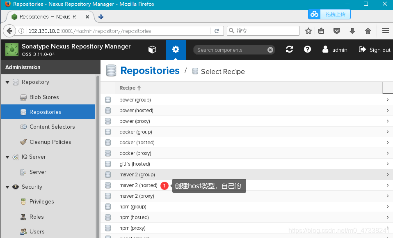Image resolution: width=393 pixels, height=238 pixels.
Task: Click chevron on maven2 (proxy) row
Action: coord(388,196)
